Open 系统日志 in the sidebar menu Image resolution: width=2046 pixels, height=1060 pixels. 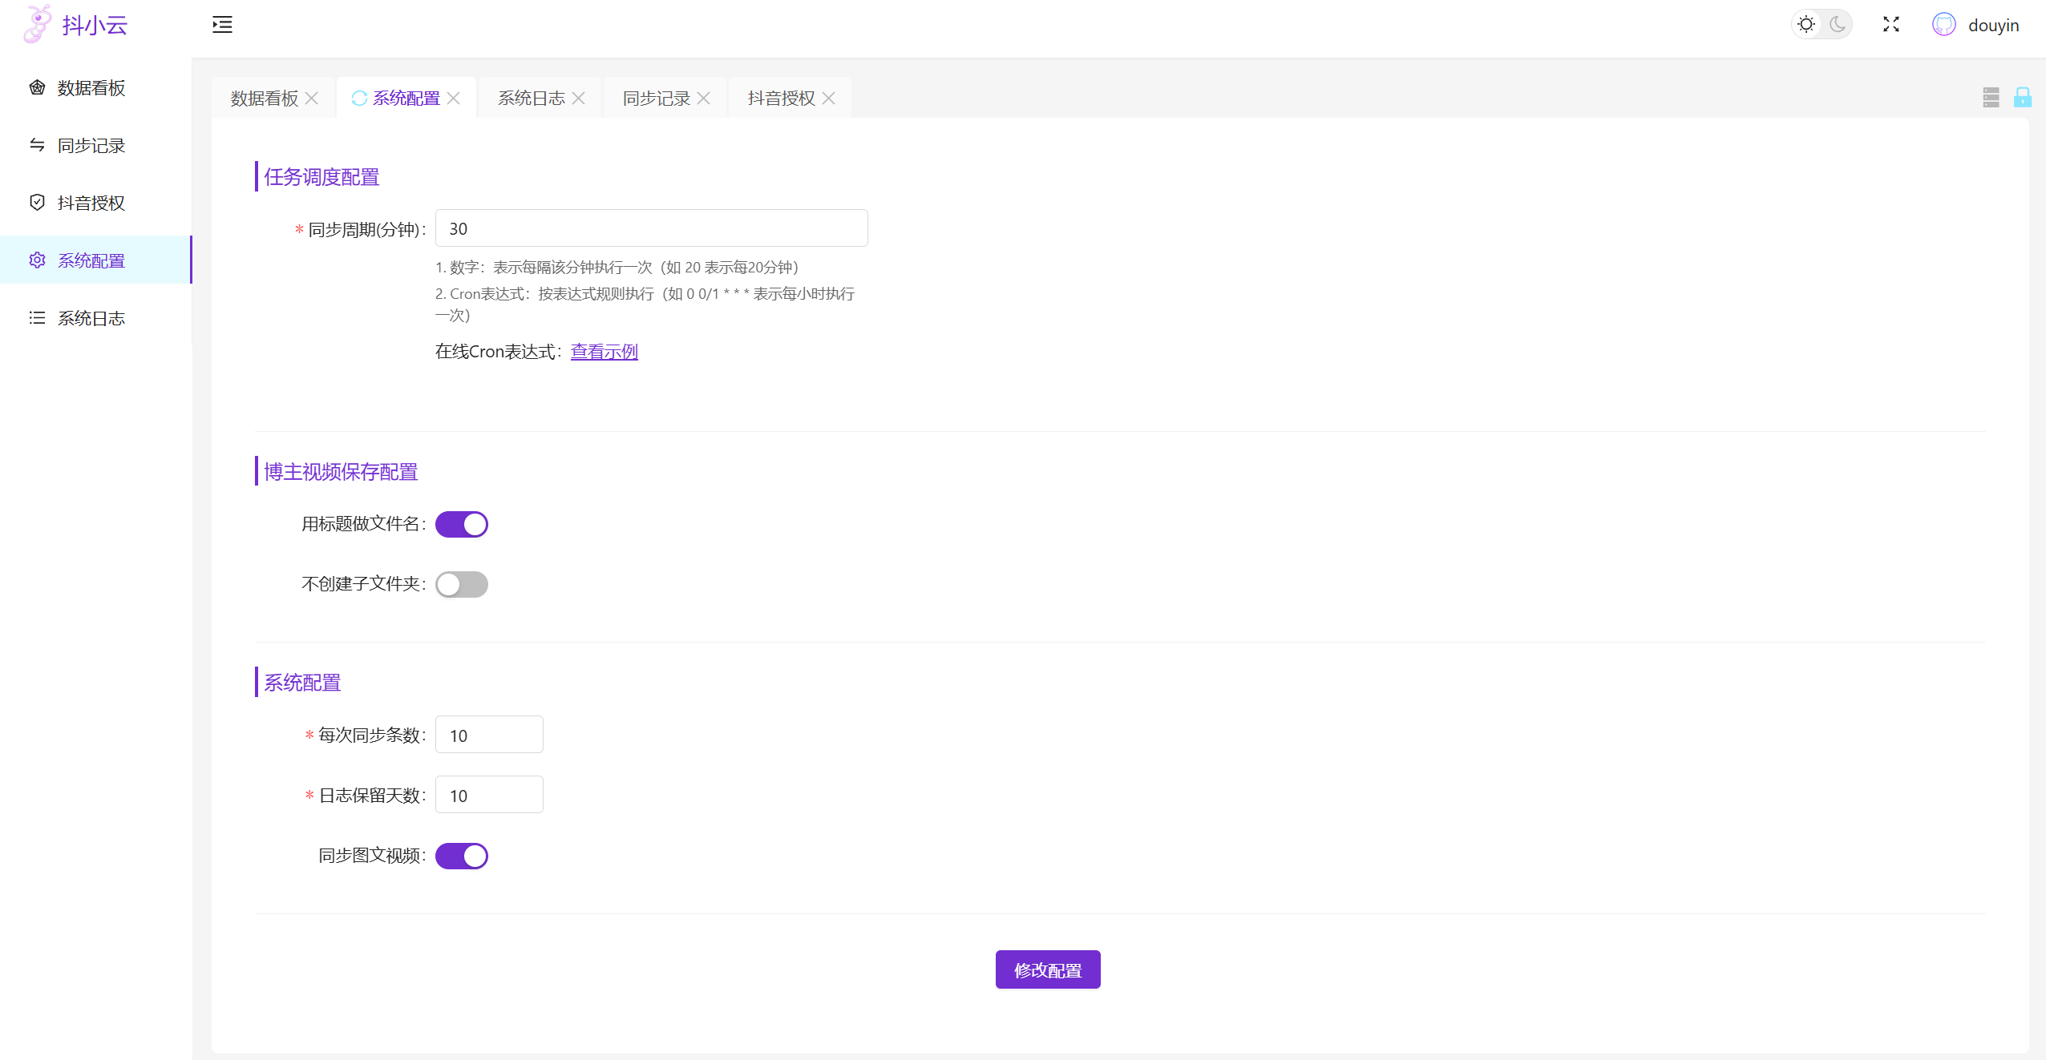click(95, 319)
